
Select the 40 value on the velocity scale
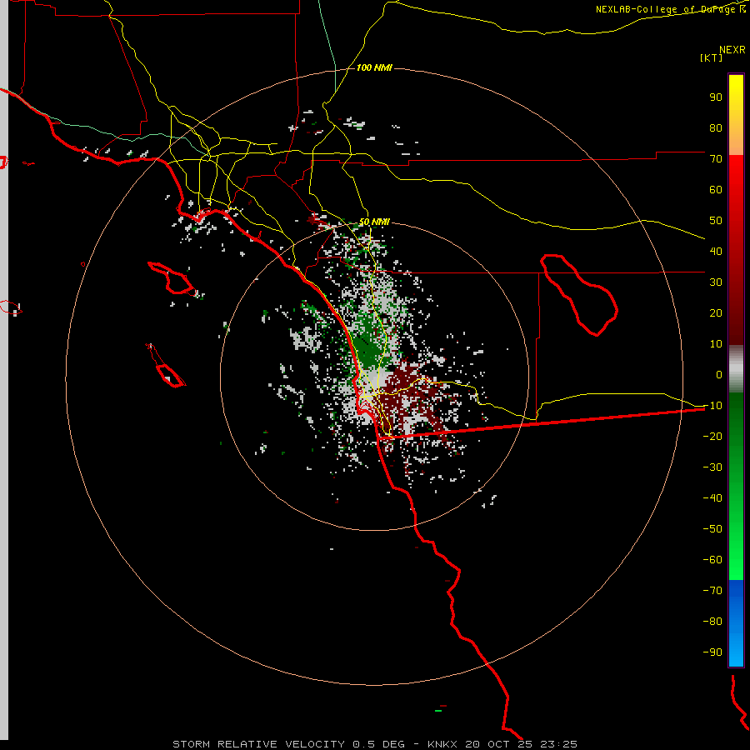coord(716,252)
